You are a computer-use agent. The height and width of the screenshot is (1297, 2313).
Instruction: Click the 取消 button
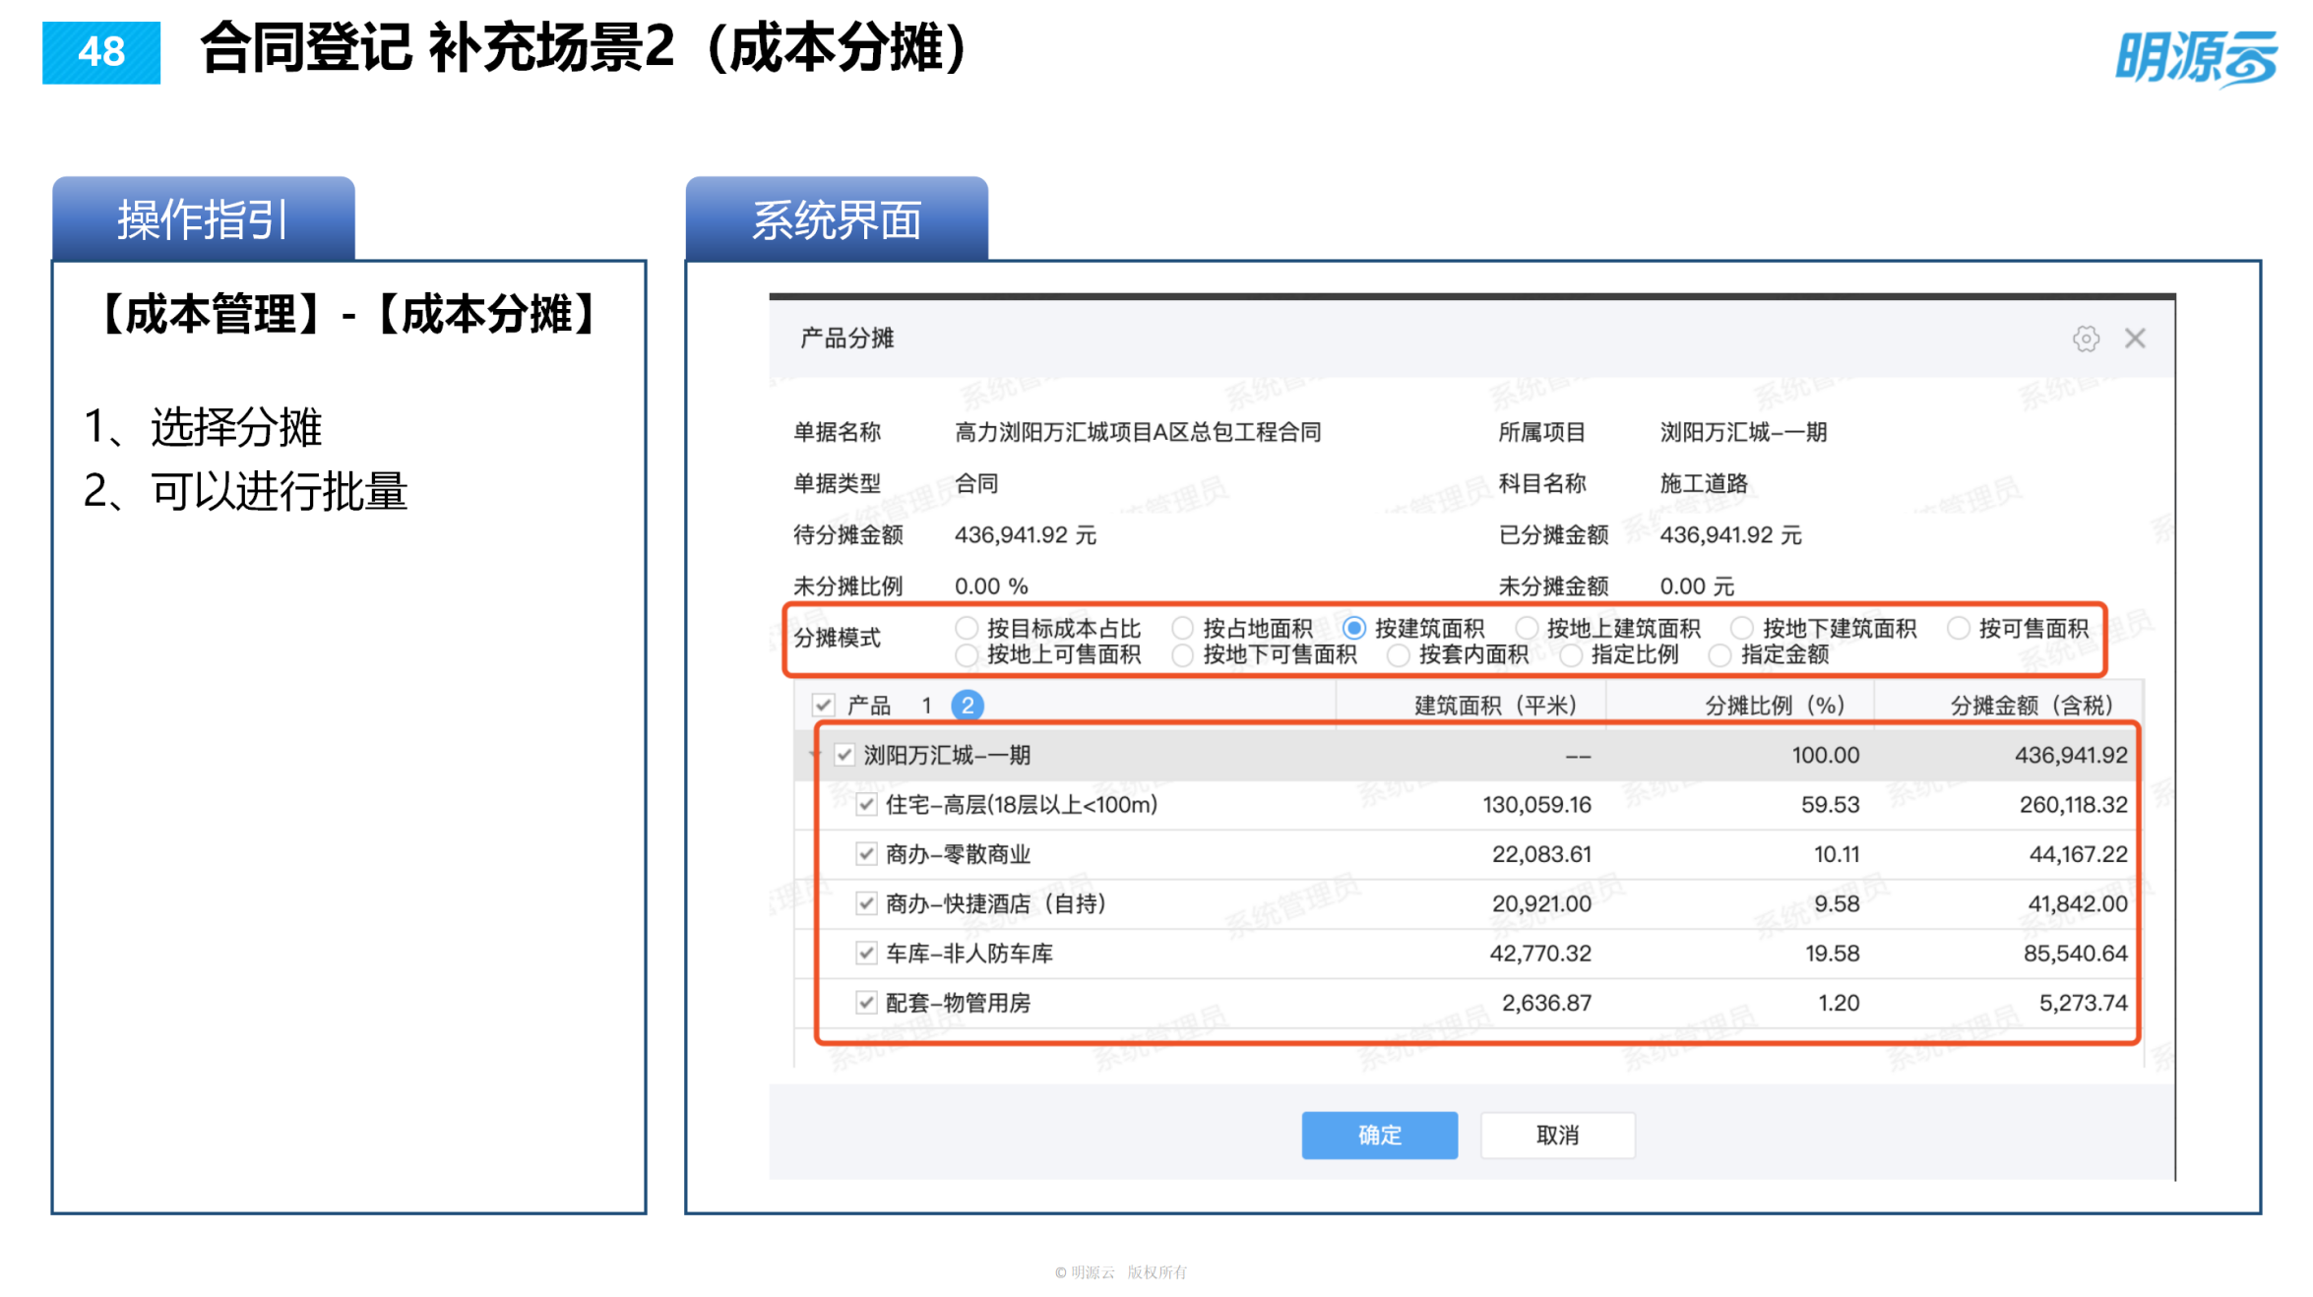click(1557, 1135)
